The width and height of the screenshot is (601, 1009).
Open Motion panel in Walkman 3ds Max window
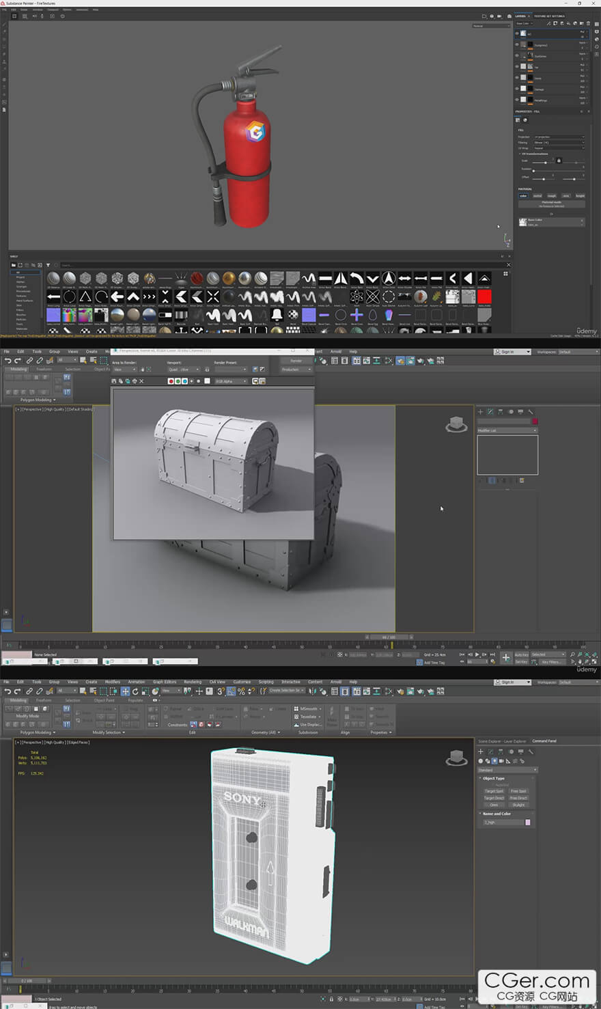click(x=511, y=751)
